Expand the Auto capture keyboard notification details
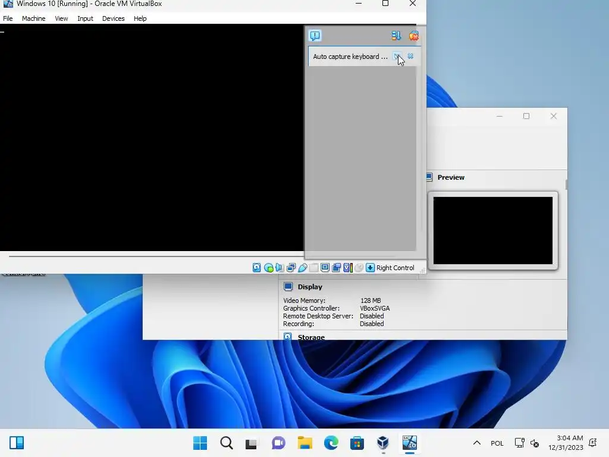609x457 pixels. 397,57
